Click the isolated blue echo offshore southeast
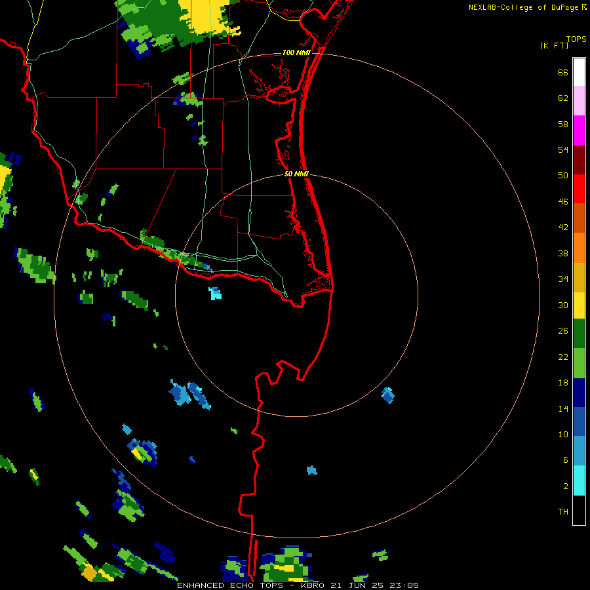Screen dimensions: 590x590 click(x=388, y=395)
